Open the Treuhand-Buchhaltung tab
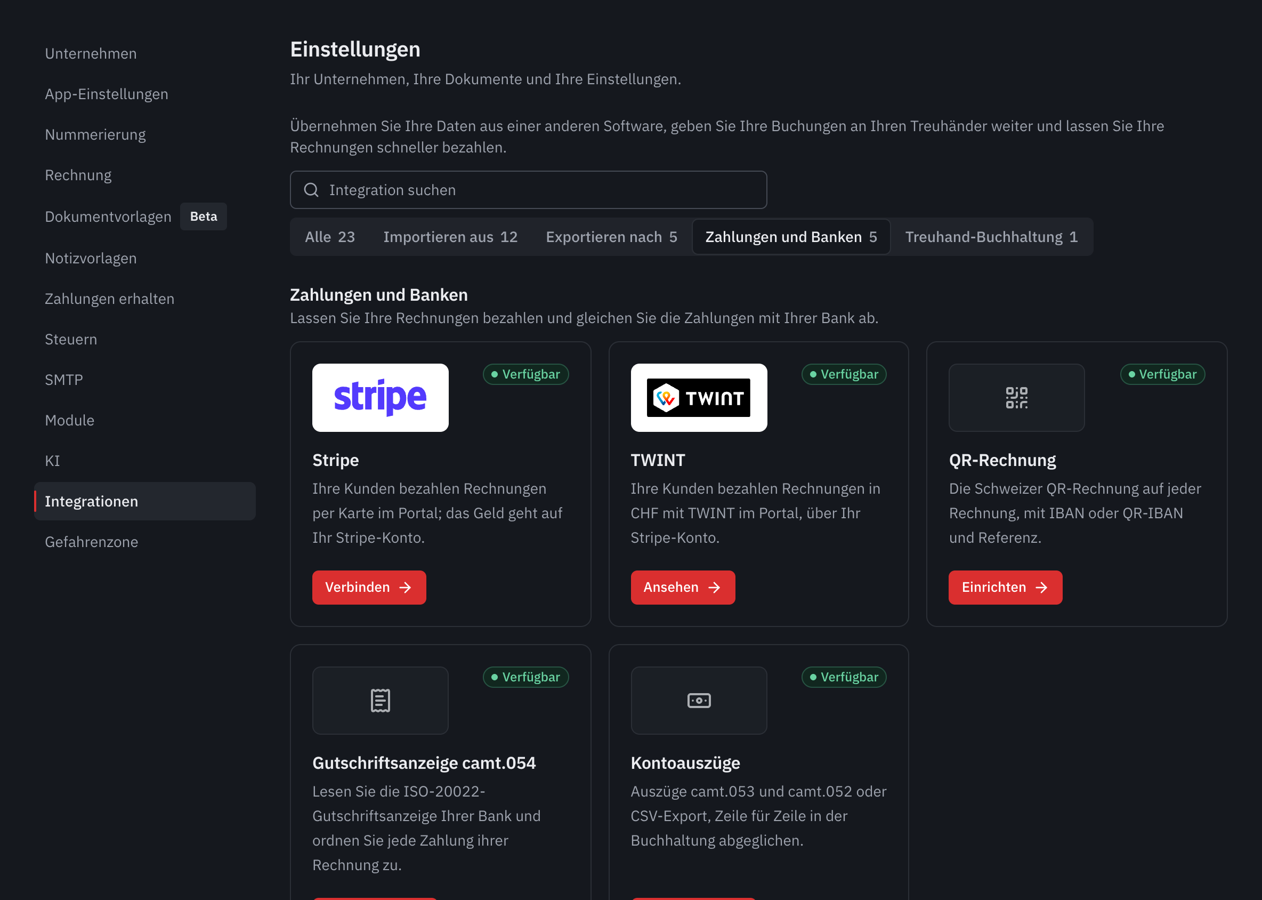This screenshot has height=900, width=1262. [991, 237]
